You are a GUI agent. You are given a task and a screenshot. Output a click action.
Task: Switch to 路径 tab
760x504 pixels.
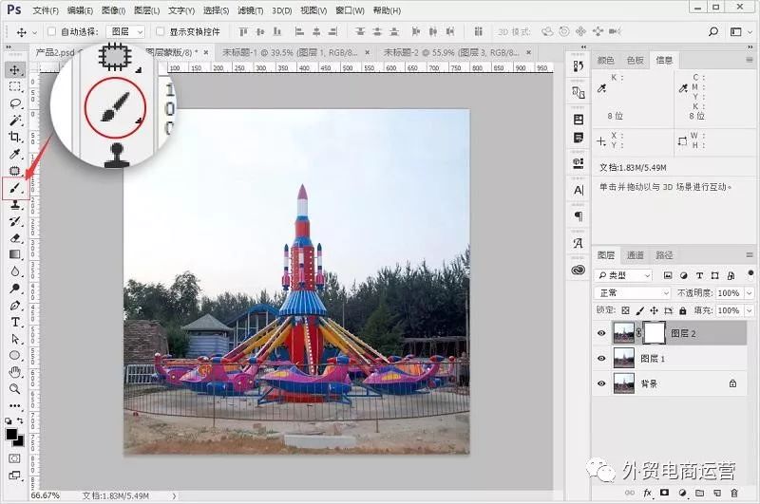[x=664, y=255]
